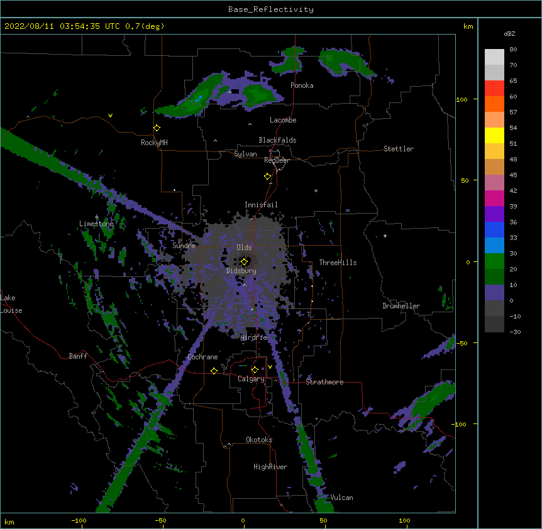Pick the bright yellow 54 to 51 dBZ swatch
542x529 pixels.
point(494,136)
